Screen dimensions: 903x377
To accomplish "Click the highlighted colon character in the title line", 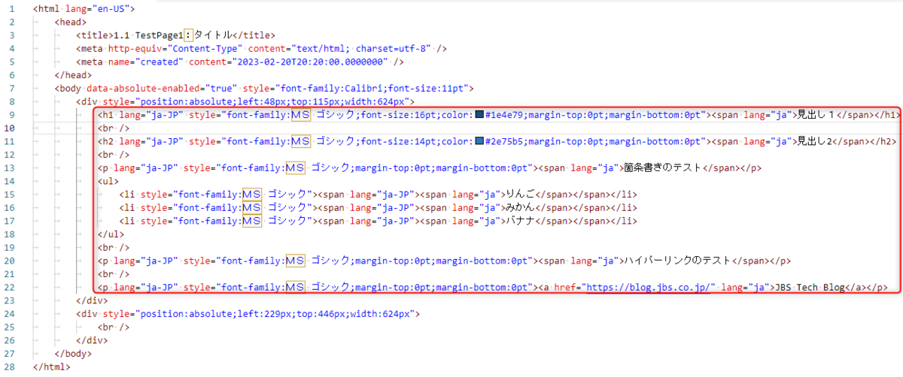I will point(190,35).
